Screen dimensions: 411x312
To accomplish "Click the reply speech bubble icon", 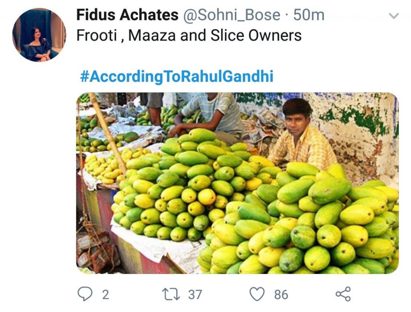I will [85, 294].
